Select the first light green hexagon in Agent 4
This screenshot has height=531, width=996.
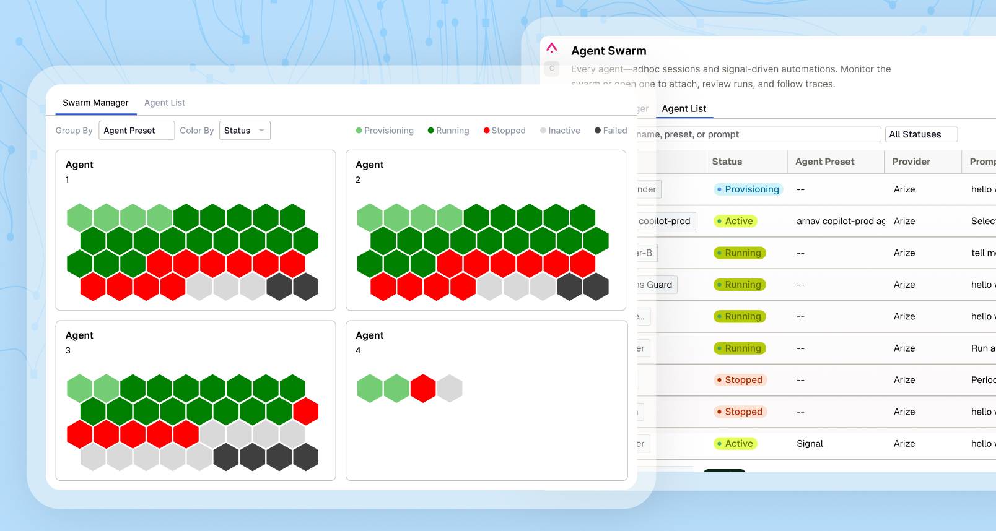click(370, 389)
